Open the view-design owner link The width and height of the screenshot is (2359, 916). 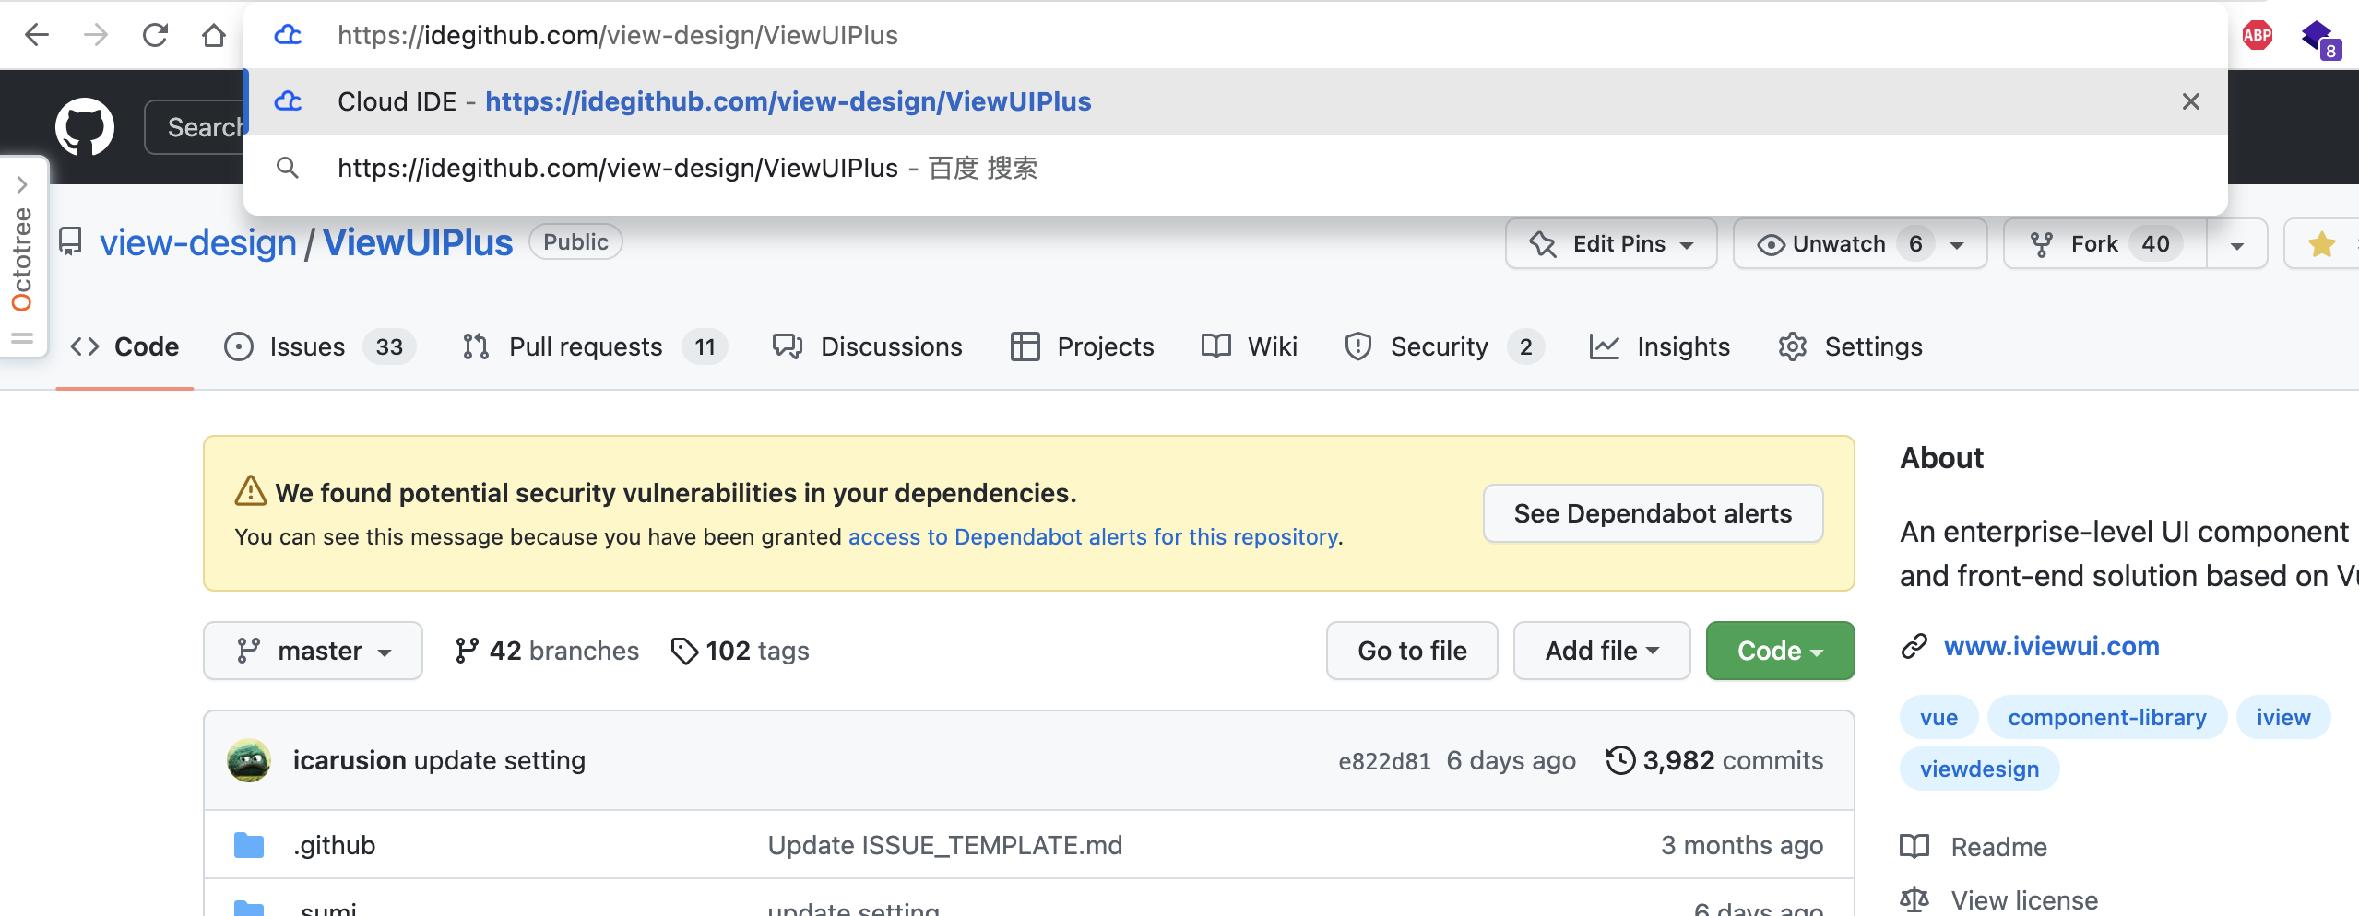pos(198,242)
